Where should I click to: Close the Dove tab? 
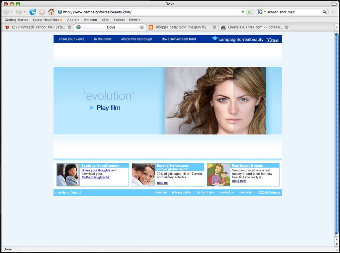(142, 27)
